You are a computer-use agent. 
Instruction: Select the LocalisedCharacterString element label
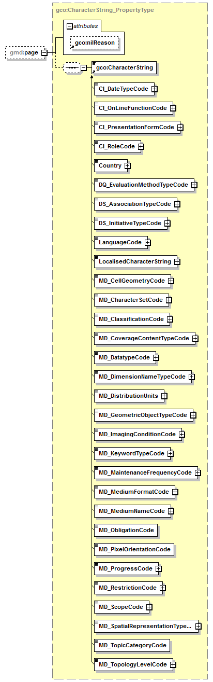pos(135,261)
